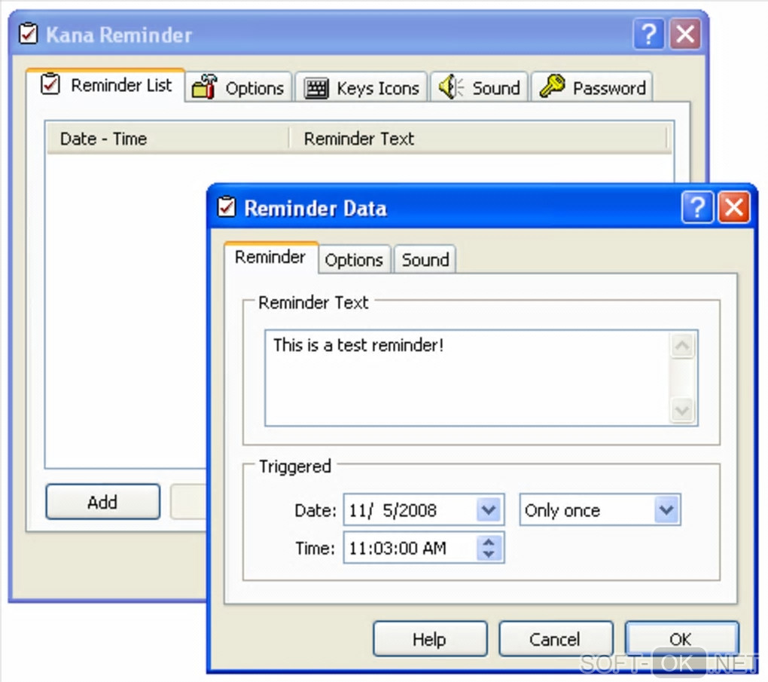This screenshot has width=768, height=682.
Task: Click Reminder Data title bar clipboard icon
Action: (x=227, y=206)
